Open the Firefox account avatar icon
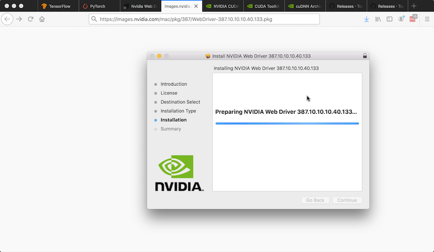434x252 pixels. 401,19
